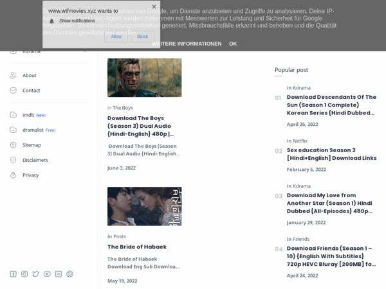Screen dimensions: 386x289
Task: Open Sex education Season 3 popular post
Action: pos(331,154)
